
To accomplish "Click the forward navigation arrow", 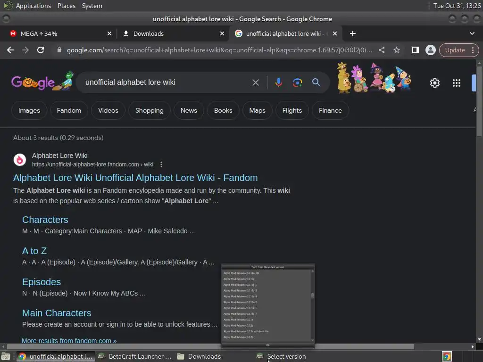I will click(25, 50).
